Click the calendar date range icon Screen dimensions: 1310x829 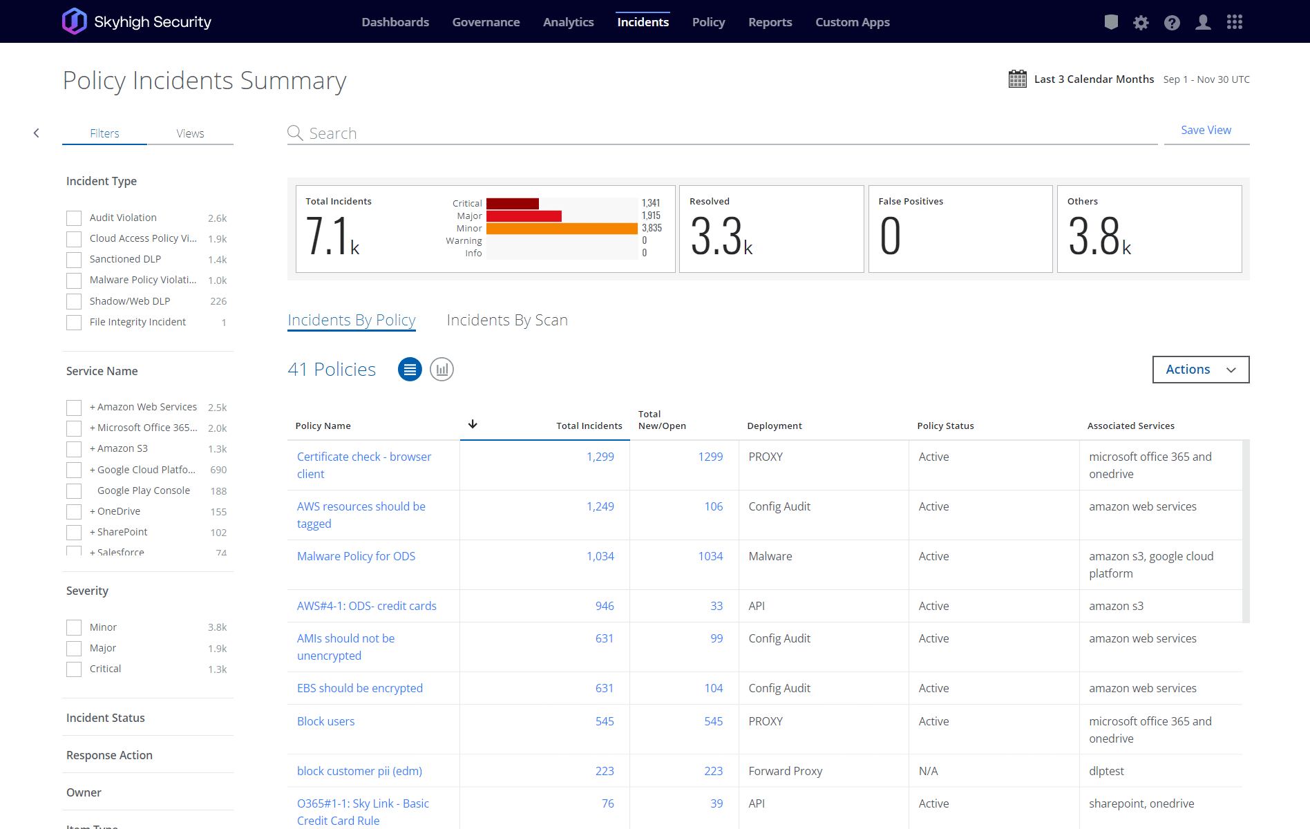click(1017, 79)
